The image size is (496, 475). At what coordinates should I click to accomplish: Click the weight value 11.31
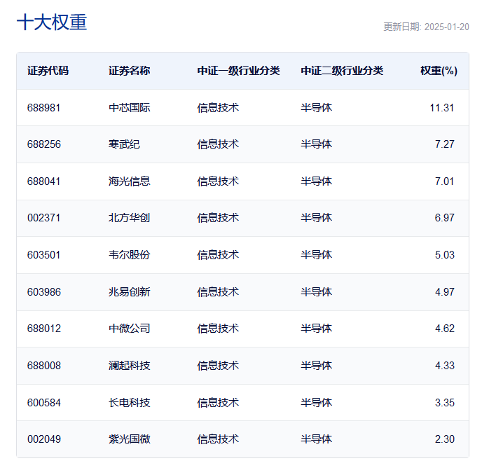(x=441, y=108)
